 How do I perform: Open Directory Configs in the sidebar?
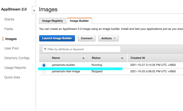[x=17, y=58]
